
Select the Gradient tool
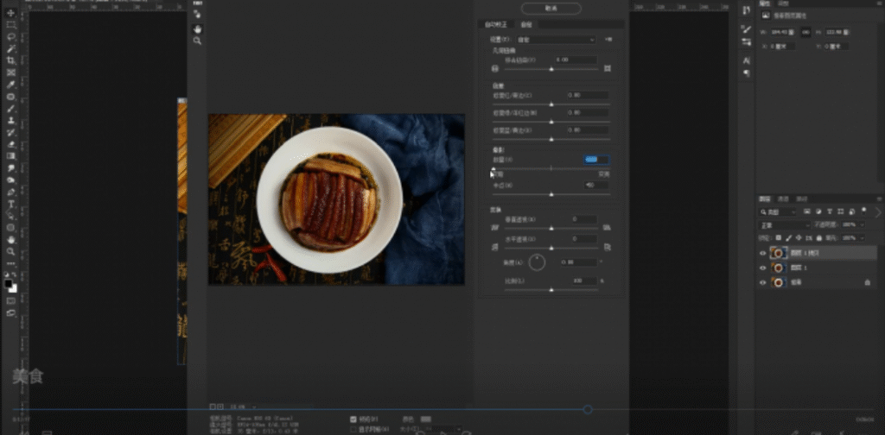10,156
